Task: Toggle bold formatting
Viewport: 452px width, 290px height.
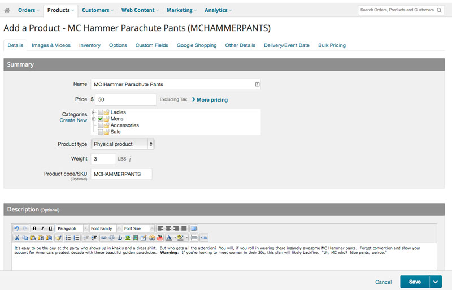Action: pyautogui.click(x=34, y=228)
